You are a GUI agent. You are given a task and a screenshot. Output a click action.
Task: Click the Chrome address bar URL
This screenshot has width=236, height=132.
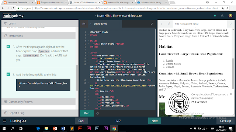pyautogui.click(x=126, y=8)
